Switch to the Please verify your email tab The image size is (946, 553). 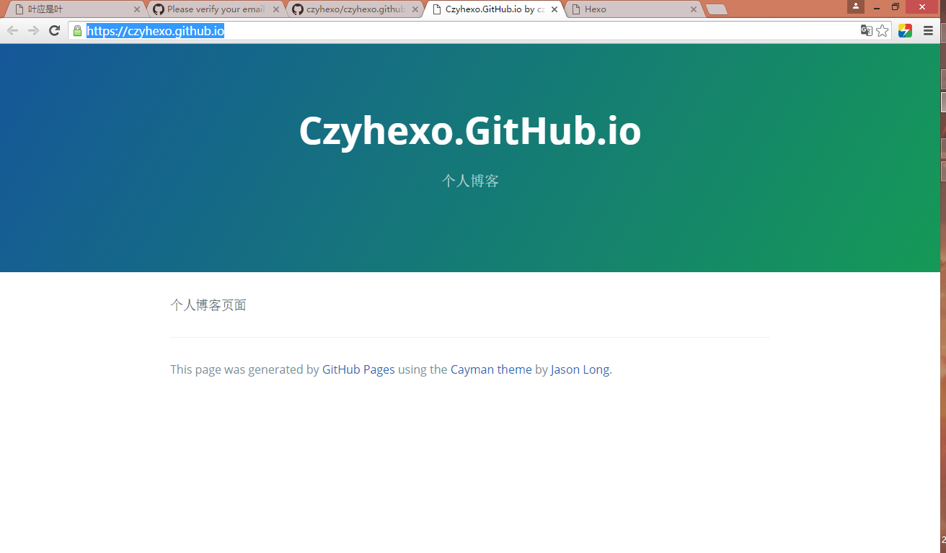(216, 9)
